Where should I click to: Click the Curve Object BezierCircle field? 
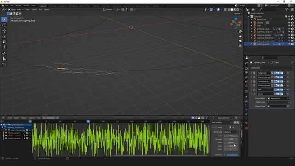[278, 98]
